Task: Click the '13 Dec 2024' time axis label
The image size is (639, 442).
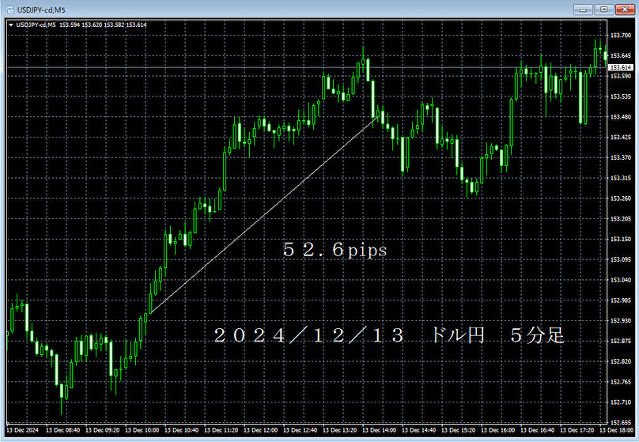Action: coord(22,430)
